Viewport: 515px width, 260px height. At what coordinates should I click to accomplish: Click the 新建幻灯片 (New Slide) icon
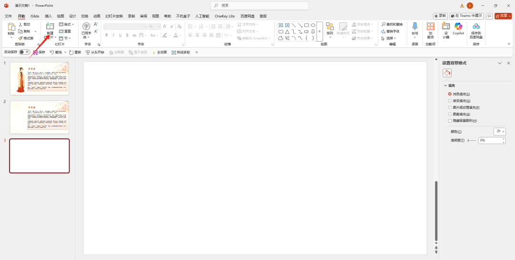click(50, 27)
